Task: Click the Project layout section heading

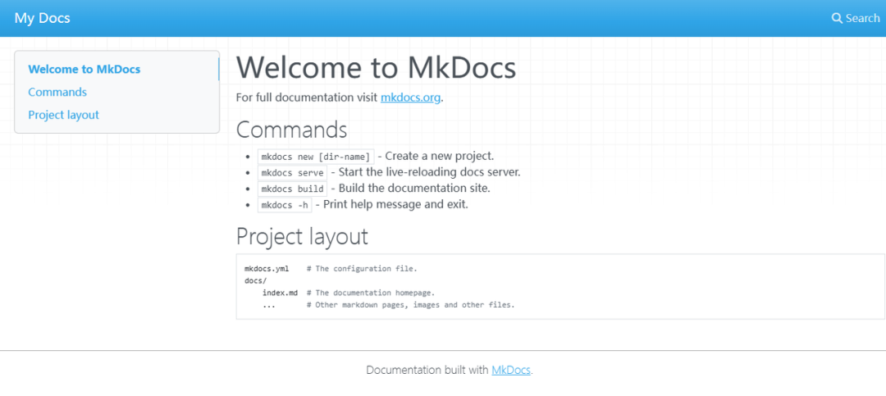Action: pyautogui.click(x=302, y=236)
